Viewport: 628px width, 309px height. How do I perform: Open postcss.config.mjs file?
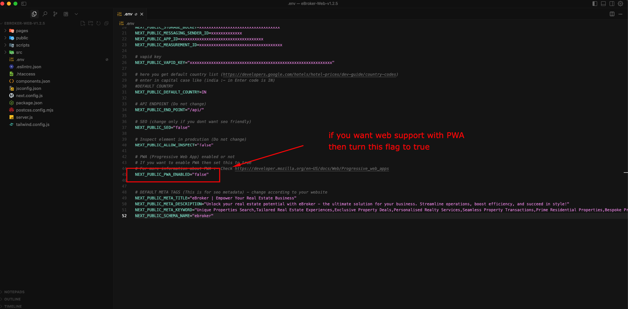[34, 110]
